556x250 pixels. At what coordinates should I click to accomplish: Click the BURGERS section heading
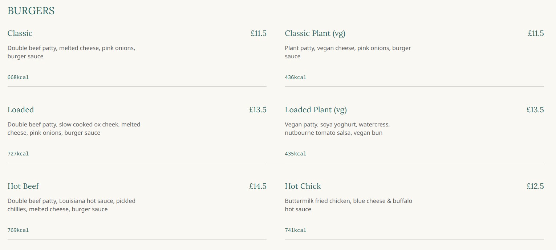(x=31, y=11)
